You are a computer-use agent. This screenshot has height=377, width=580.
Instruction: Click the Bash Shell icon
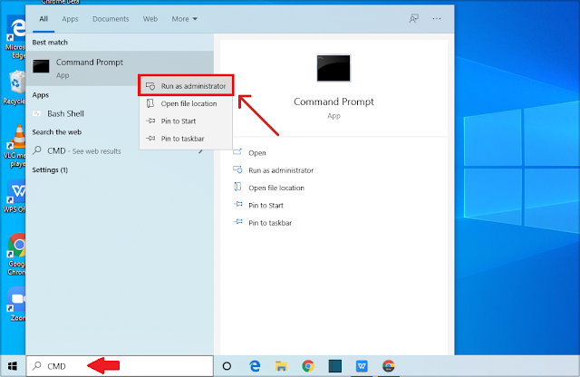pyautogui.click(x=36, y=113)
